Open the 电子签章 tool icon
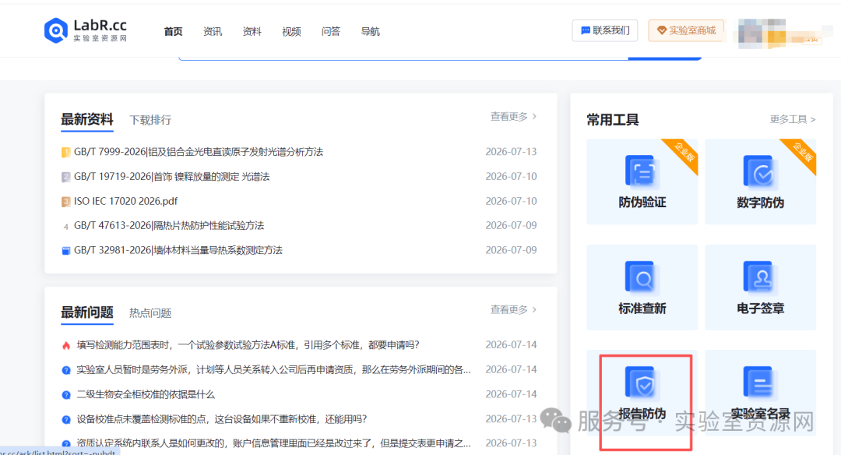 tap(758, 277)
